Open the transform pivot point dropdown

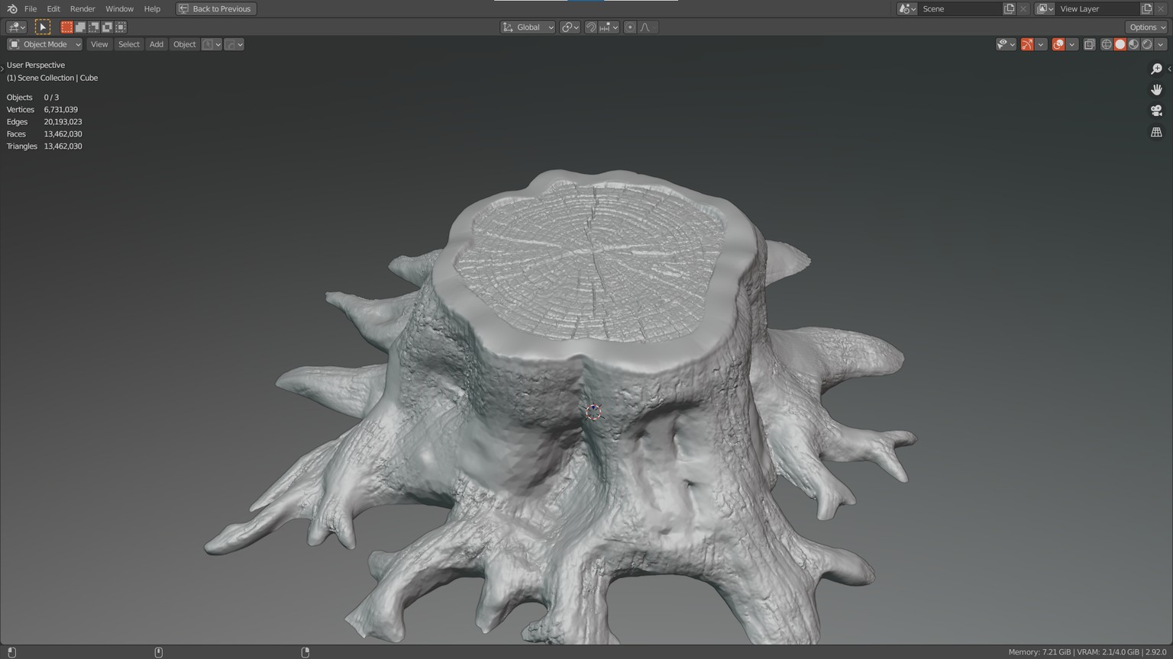click(x=570, y=27)
